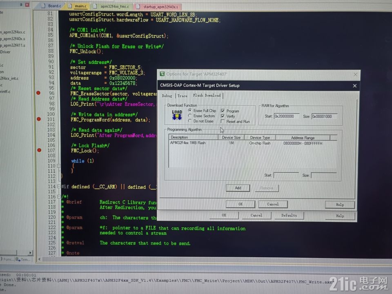The image size is (392, 294).
Task: Click Help in CMSIS-DAP driver setup dialog
Action: pos(340,205)
